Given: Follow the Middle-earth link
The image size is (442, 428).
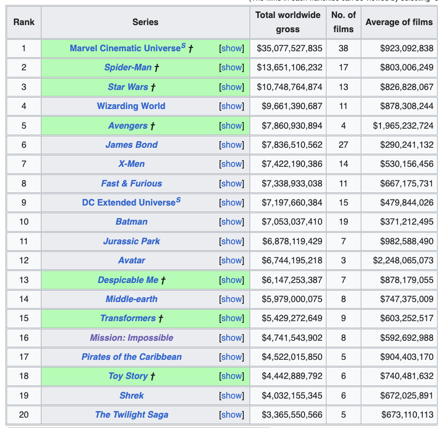Looking at the screenshot, I should (132, 299).
